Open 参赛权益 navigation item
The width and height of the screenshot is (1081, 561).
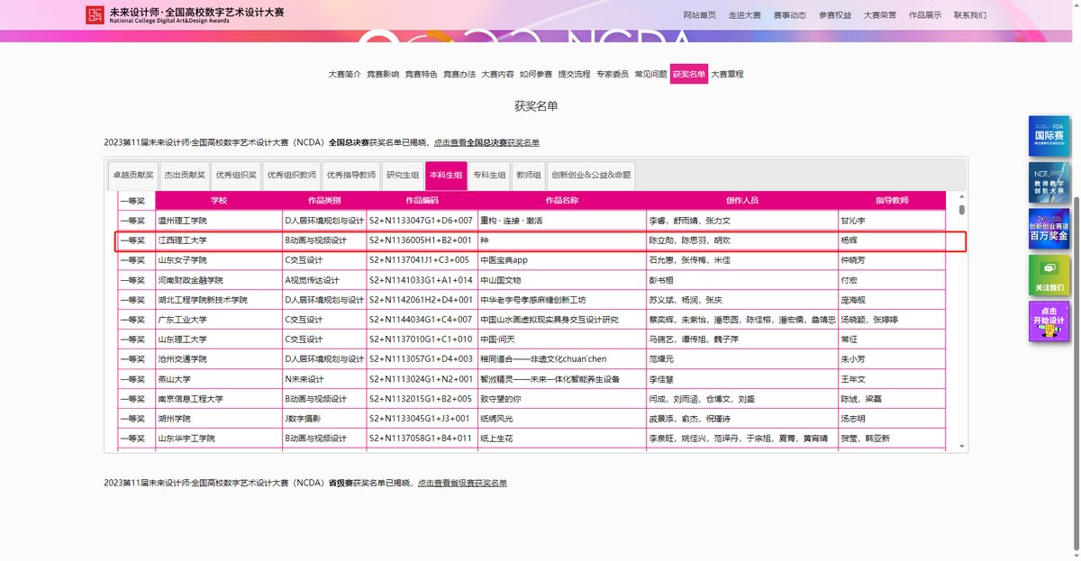point(835,15)
